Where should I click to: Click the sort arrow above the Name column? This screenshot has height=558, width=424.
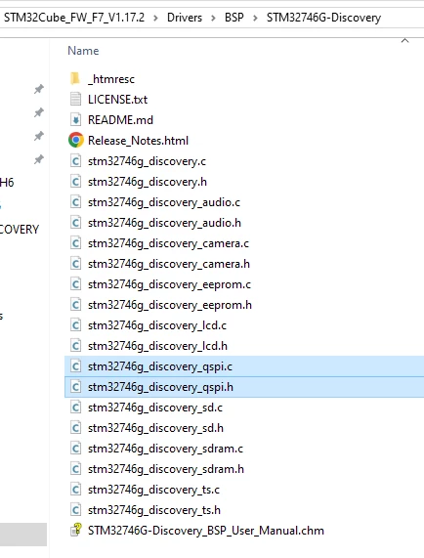404,41
